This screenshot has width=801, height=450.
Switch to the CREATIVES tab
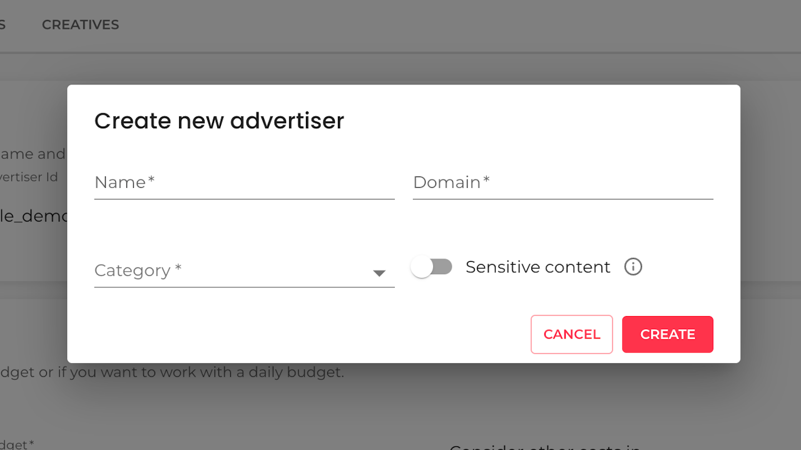(x=80, y=25)
